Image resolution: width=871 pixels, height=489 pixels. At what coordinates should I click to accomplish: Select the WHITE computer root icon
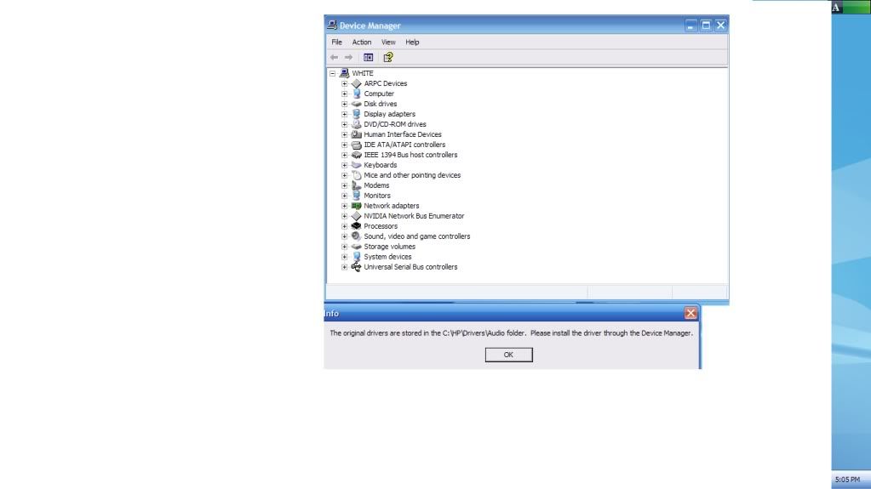(x=345, y=73)
